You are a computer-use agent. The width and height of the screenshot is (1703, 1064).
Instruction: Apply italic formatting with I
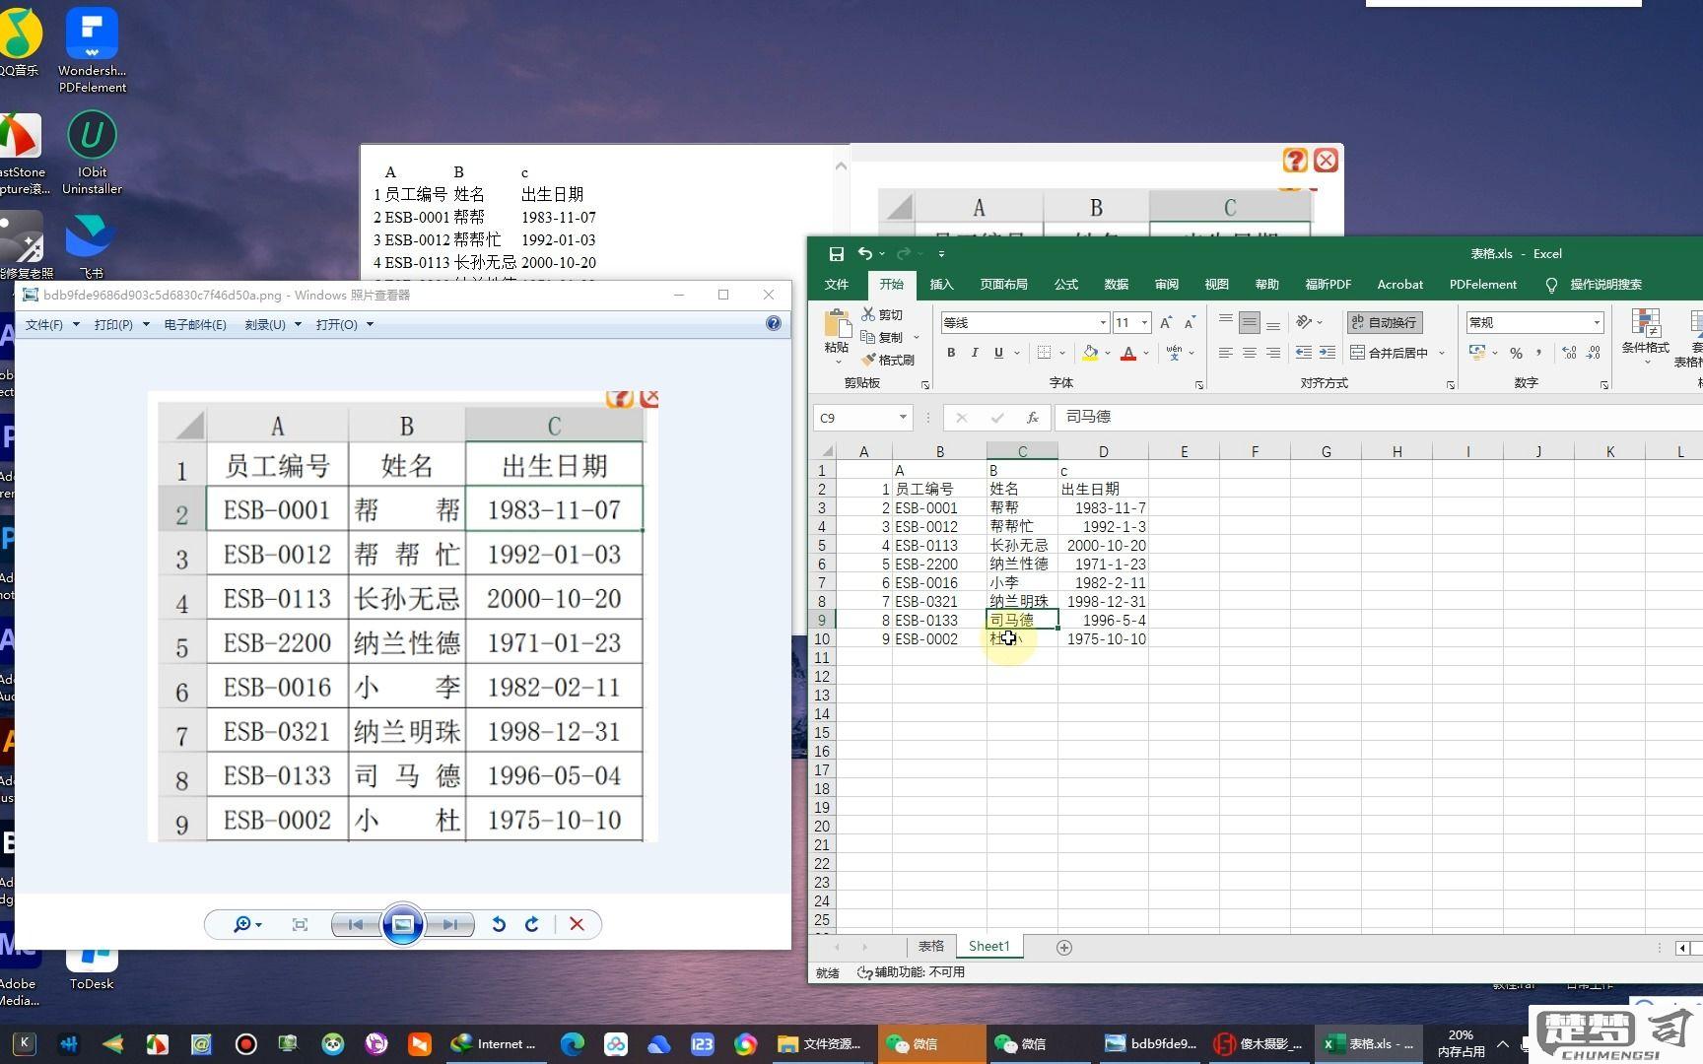[975, 353]
